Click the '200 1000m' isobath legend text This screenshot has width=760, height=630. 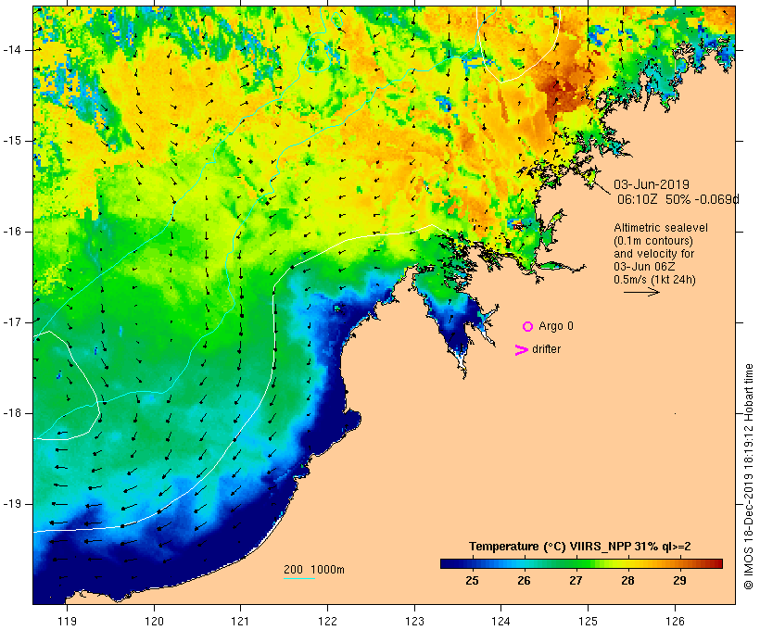point(314,570)
